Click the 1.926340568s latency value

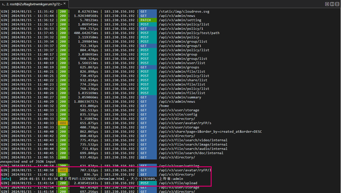point(86,16)
